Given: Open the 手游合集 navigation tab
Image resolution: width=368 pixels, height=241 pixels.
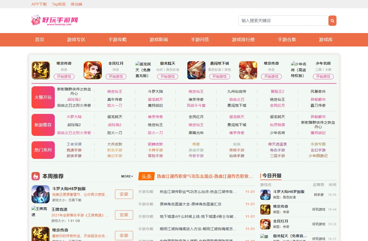Looking at the screenshot, I should (287, 40).
